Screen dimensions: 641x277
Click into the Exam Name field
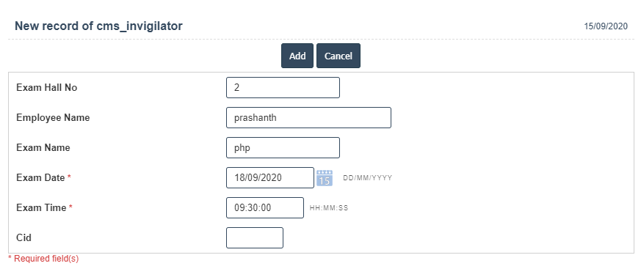(283, 148)
